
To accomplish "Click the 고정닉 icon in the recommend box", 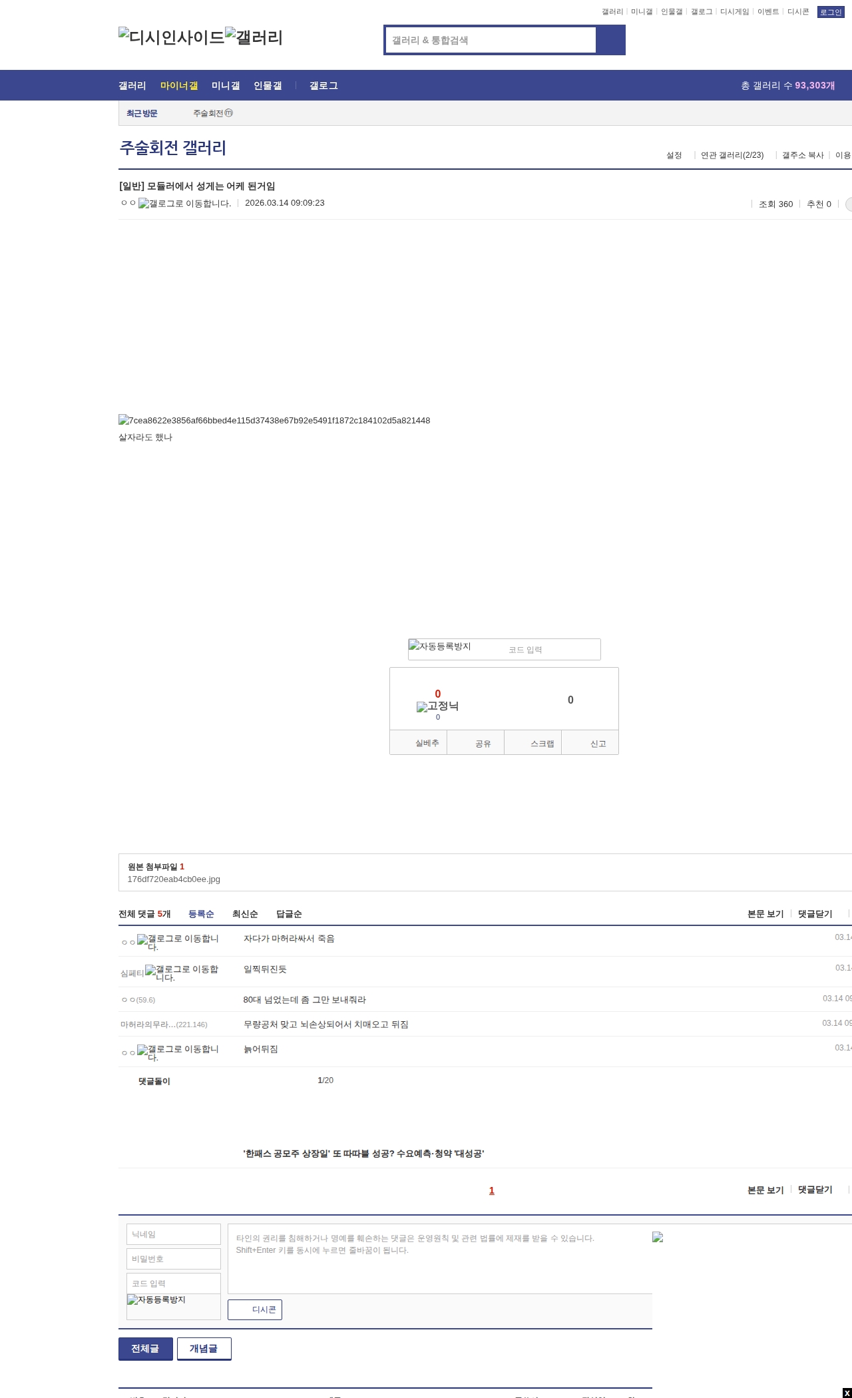I will coord(437,706).
